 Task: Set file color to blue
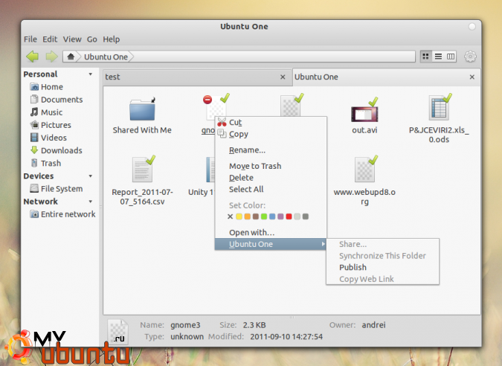coord(272,216)
